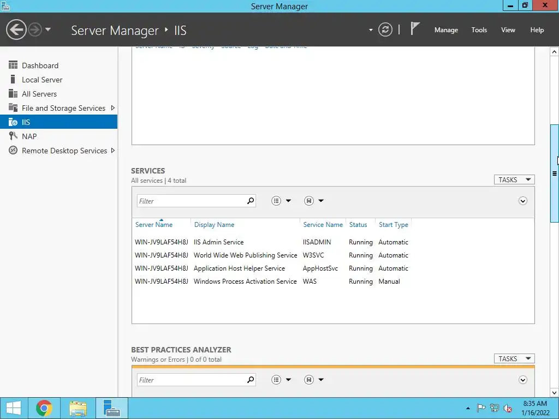Click the refresh icon in header
The width and height of the screenshot is (559, 419).
click(385, 29)
